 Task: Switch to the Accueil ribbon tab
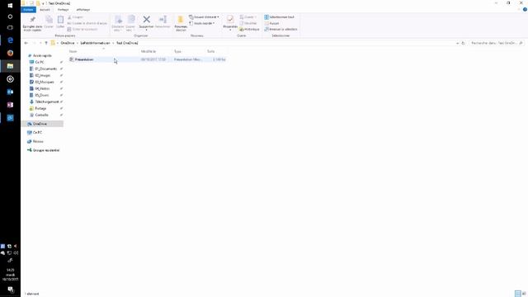point(45,10)
